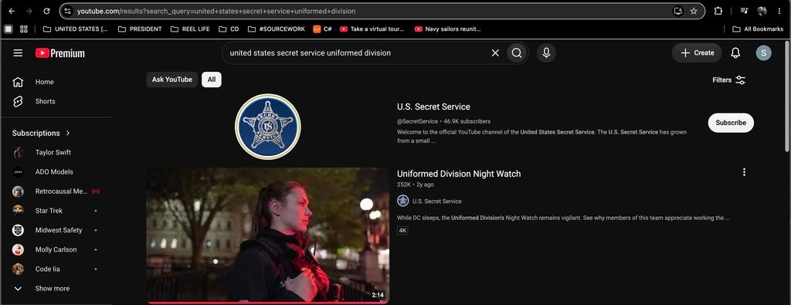
Task: Click U.S. Secret Service name under video
Action: point(437,202)
